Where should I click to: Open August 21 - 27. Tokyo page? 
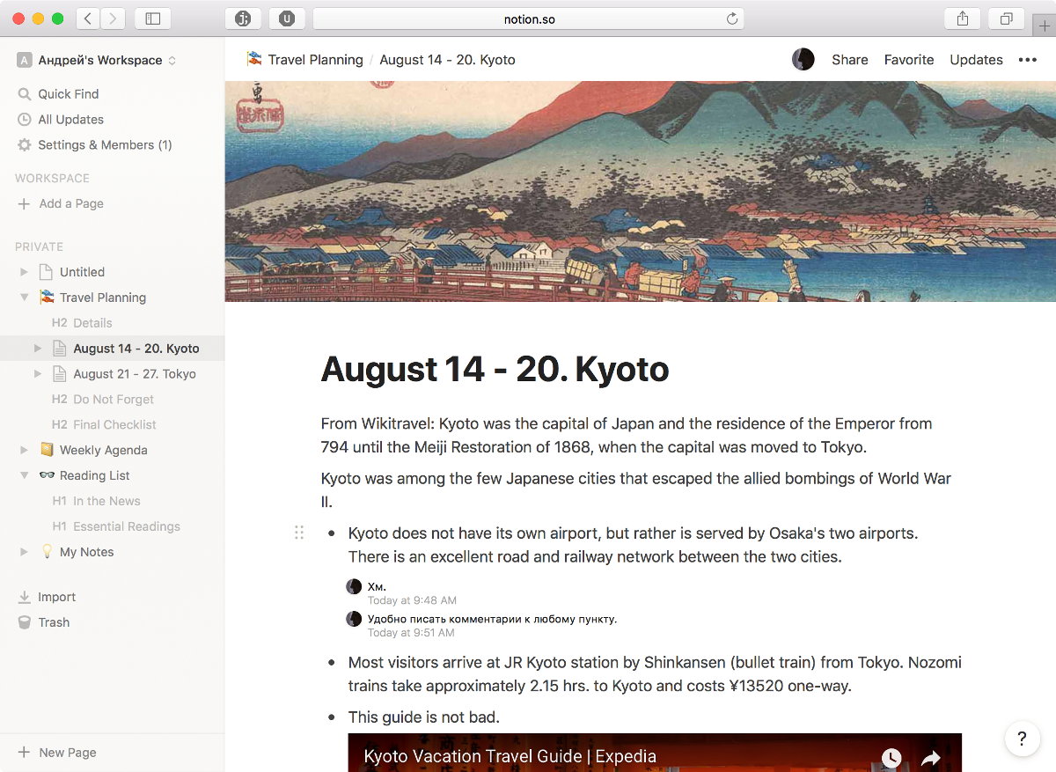[x=135, y=374]
